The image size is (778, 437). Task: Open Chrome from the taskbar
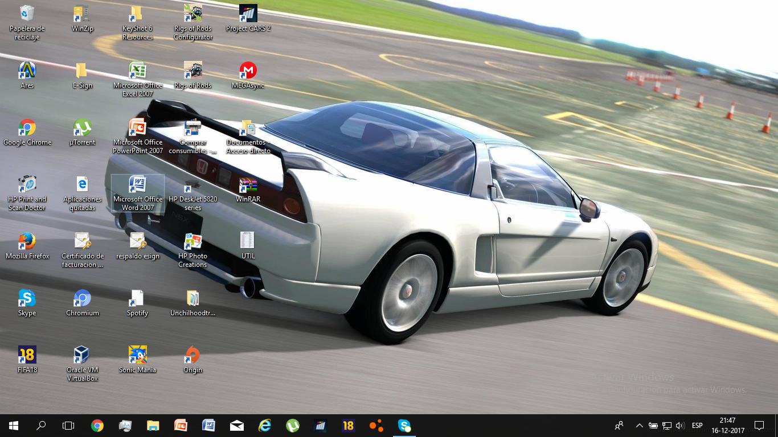click(x=97, y=426)
